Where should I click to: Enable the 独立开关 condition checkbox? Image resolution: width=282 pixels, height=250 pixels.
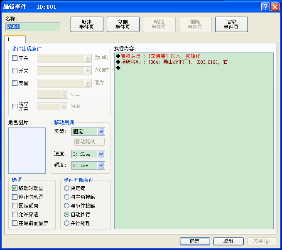(15, 106)
